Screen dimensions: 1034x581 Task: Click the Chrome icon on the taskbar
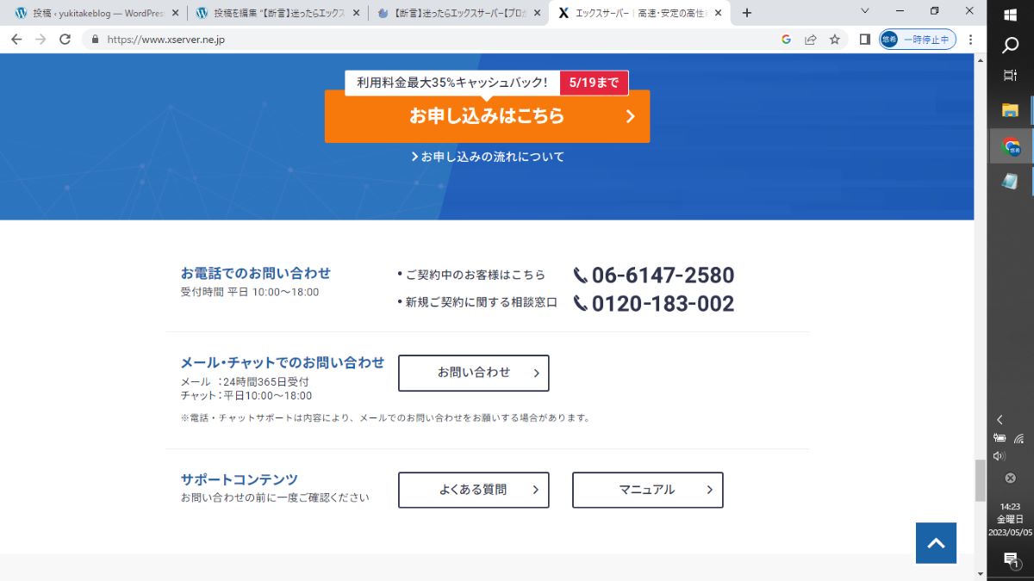coord(1011,146)
